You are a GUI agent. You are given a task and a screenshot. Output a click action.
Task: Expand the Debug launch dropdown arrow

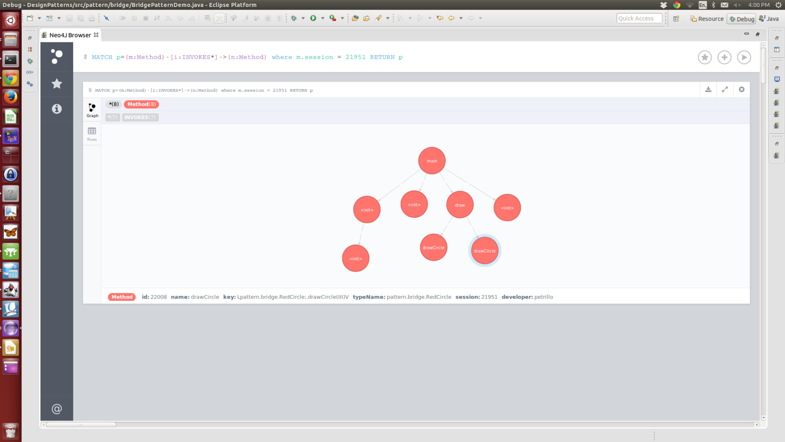[x=303, y=18]
